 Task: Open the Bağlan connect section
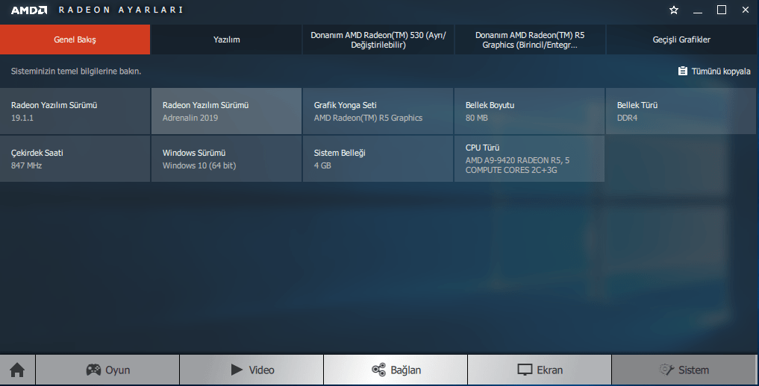pyautogui.click(x=396, y=370)
